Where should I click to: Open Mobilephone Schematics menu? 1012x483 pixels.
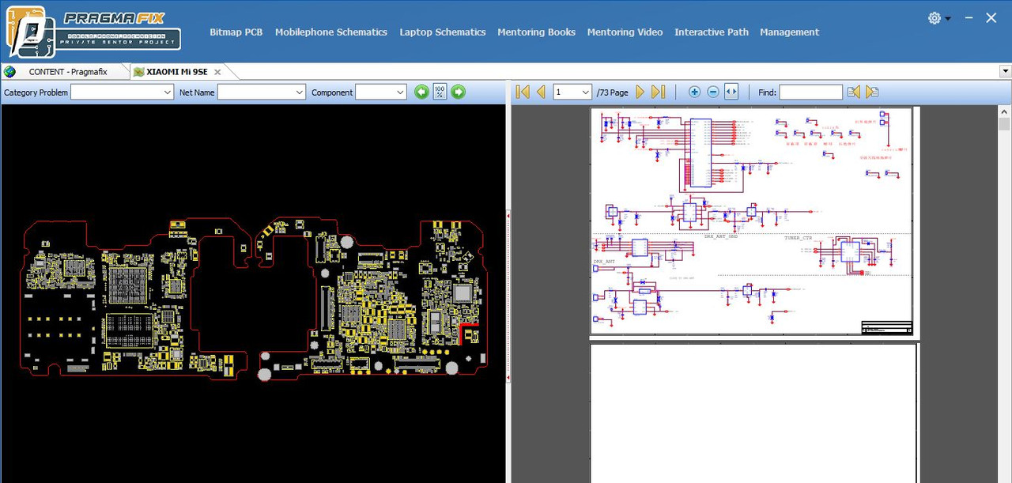tap(331, 32)
